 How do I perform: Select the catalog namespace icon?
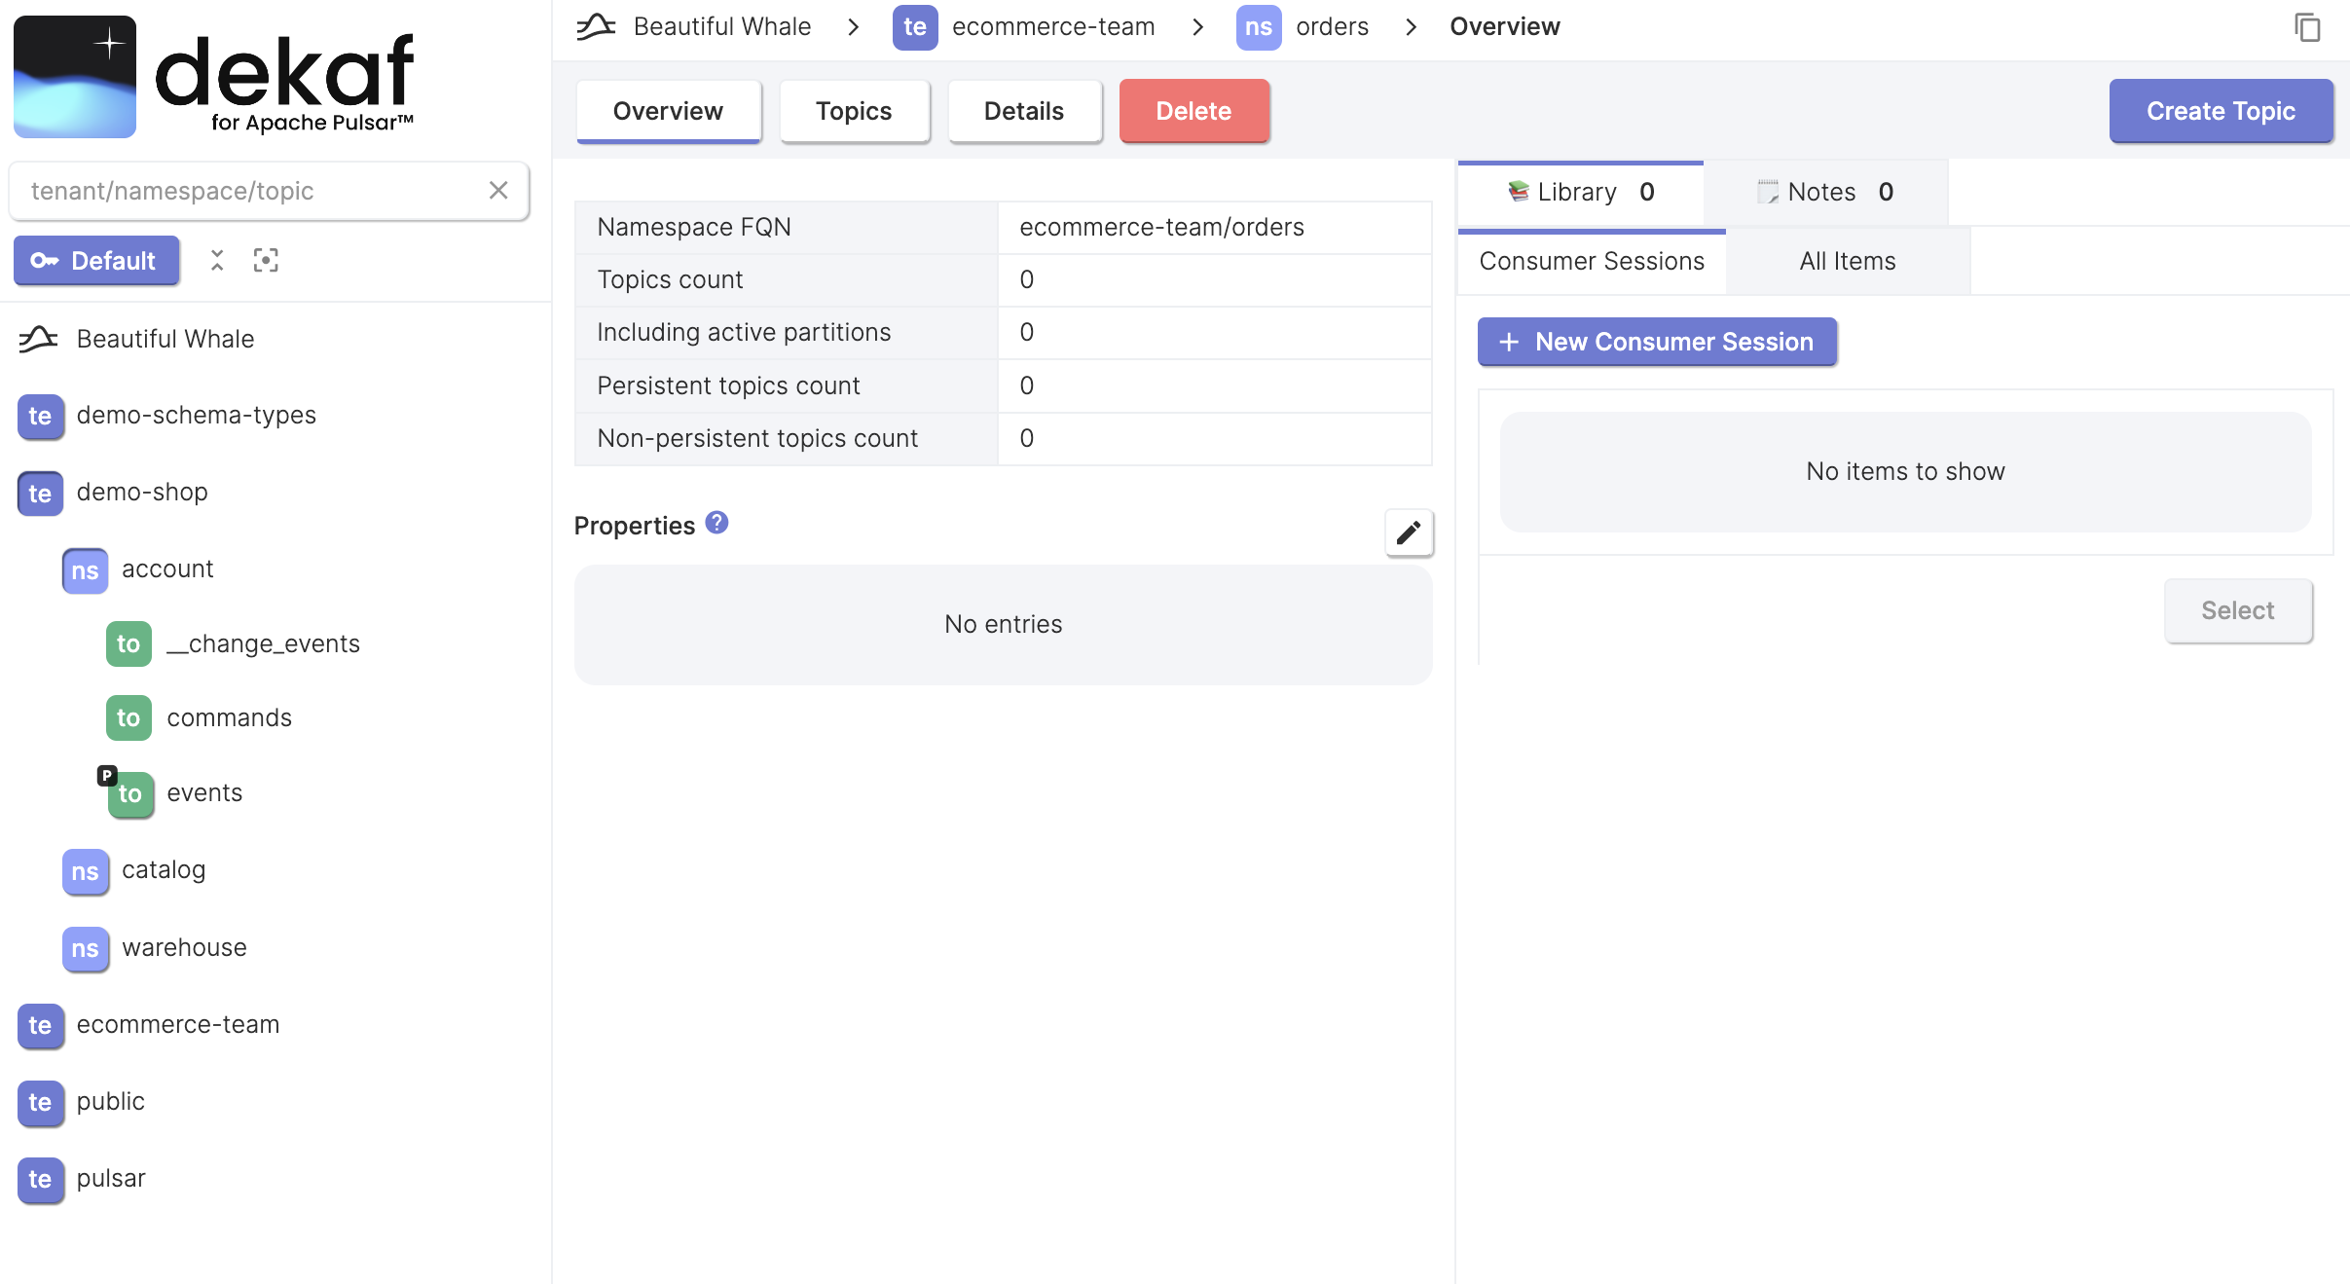tap(85, 870)
